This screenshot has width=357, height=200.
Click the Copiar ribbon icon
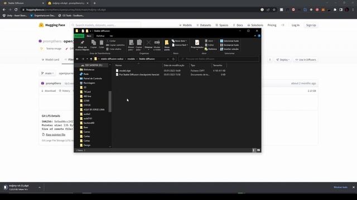(x=94, y=43)
